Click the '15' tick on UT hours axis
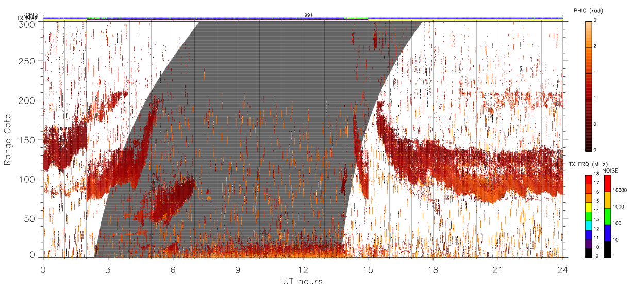 click(x=368, y=270)
